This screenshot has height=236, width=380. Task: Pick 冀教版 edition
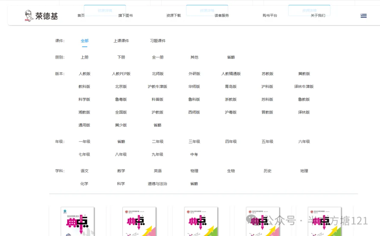[x=304, y=74]
